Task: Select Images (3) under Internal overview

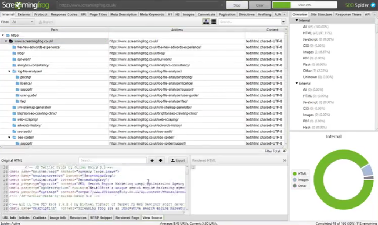Action: 316,52
